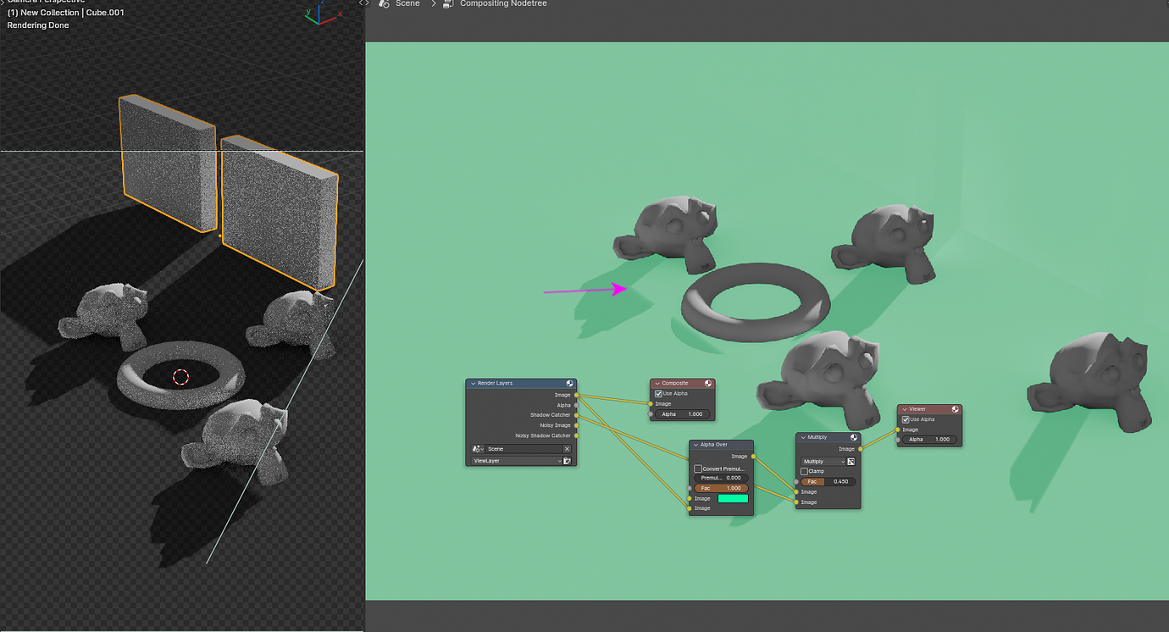Toggle the alpha icon beside Multiply blend dropdown
This screenshot has width=1169, height=632.
(850, 462)
